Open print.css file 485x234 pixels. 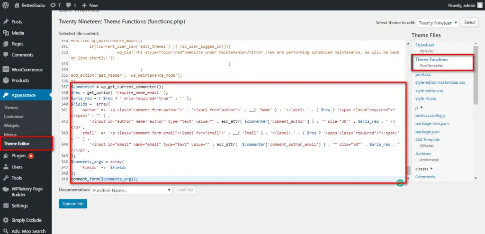(423, 74)
